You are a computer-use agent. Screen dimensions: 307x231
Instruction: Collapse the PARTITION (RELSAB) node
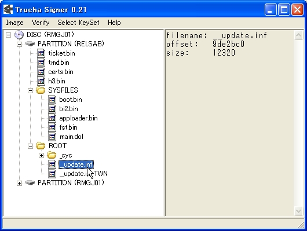[x=19, y=44]
